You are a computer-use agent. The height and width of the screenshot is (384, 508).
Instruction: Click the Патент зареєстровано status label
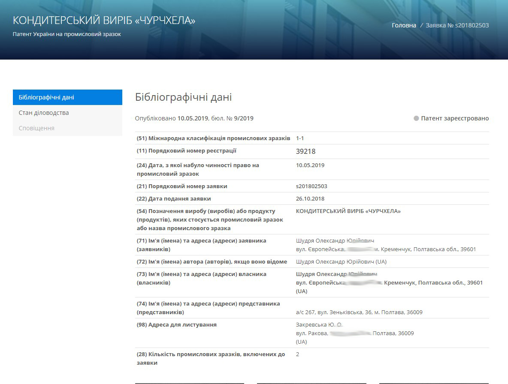coord(455,118)
